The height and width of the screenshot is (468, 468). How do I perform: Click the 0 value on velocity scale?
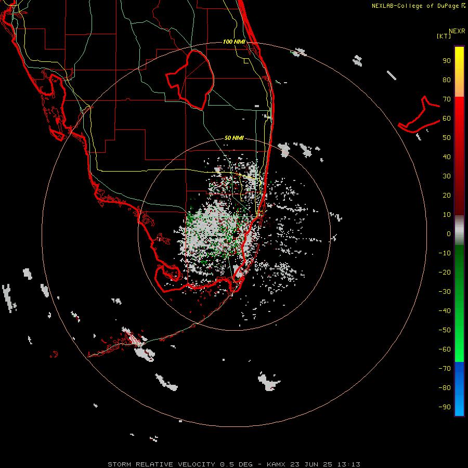click(x=449, y=234)
